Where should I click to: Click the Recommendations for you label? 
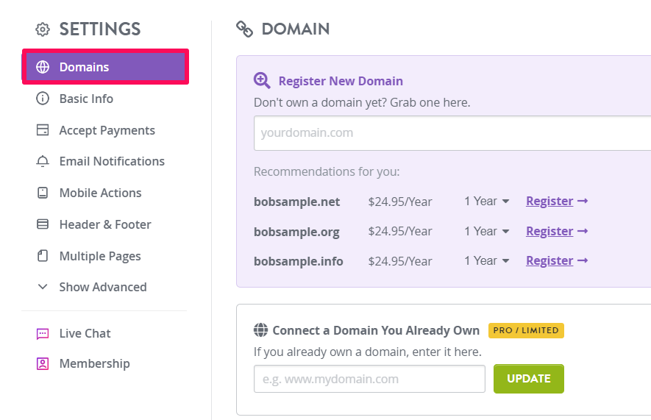coord(327,171)
